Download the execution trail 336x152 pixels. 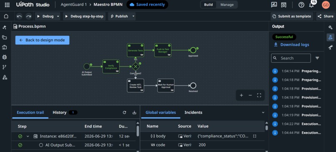(134, 113)
